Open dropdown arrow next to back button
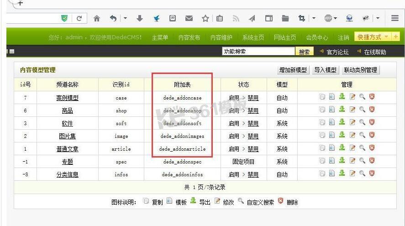Screen dimensions: 405x226 [125, 18]
